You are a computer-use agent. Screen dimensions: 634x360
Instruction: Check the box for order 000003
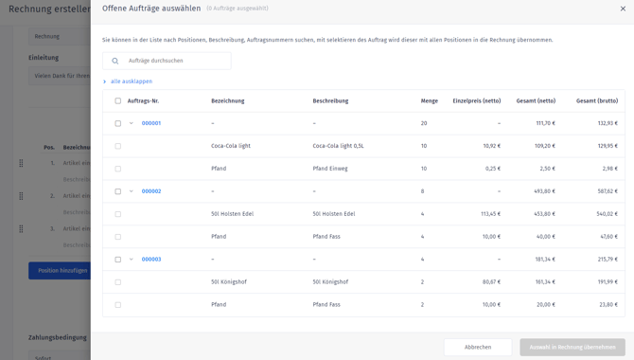(117, 260)
